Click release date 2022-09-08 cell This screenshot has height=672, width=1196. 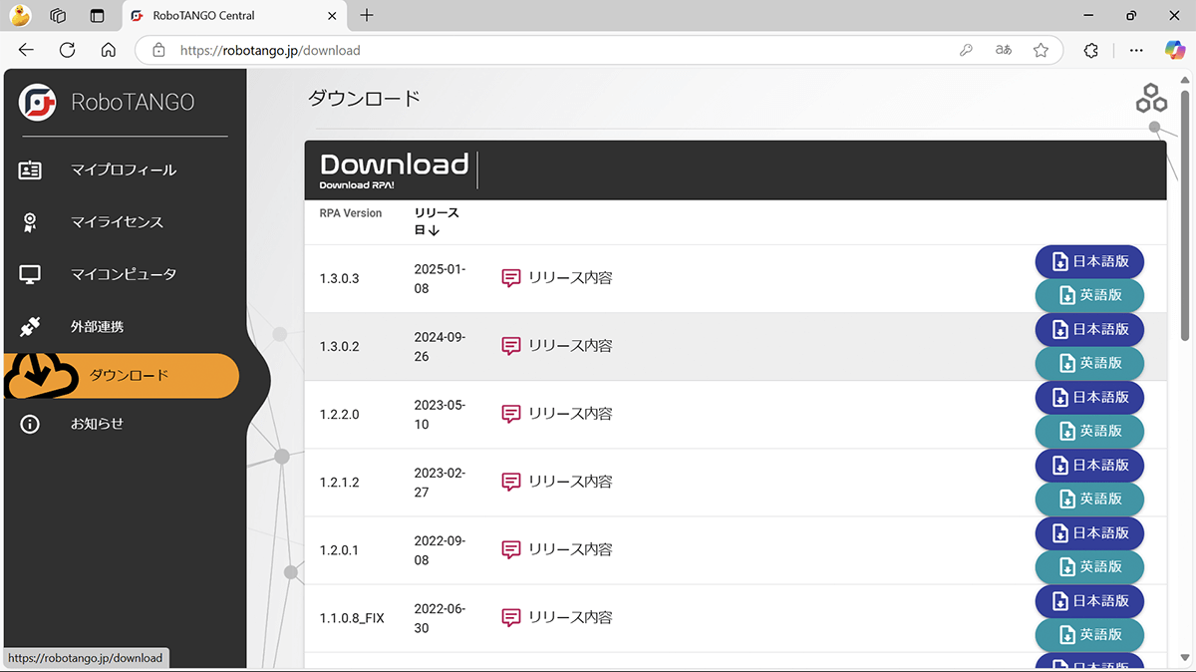pyautogui.click(x=440, y=549)
